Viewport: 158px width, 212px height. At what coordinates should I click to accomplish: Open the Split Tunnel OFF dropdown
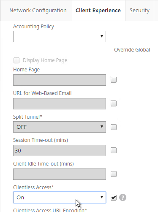[x=60, y=127]
